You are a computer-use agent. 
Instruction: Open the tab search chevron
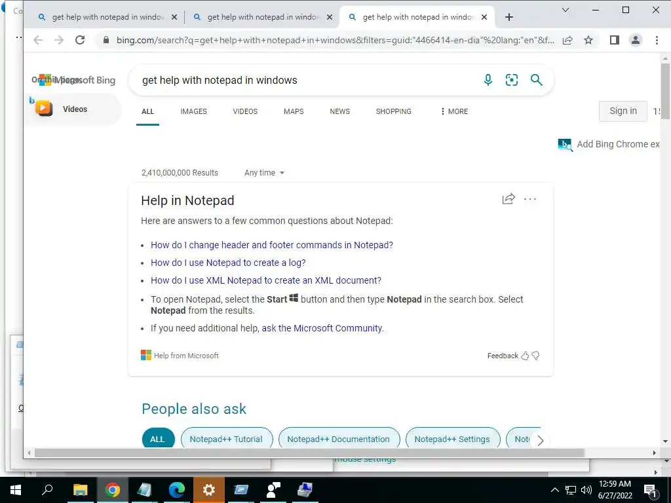[x=566, y=10]
